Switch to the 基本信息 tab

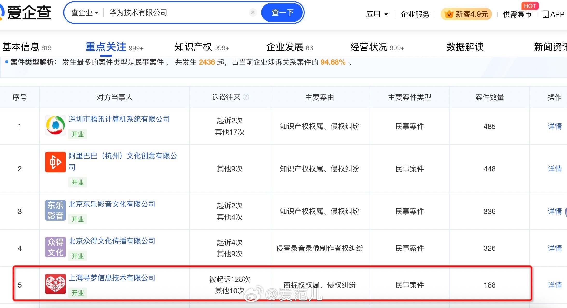pyautogui.click(x=27, y=47)
